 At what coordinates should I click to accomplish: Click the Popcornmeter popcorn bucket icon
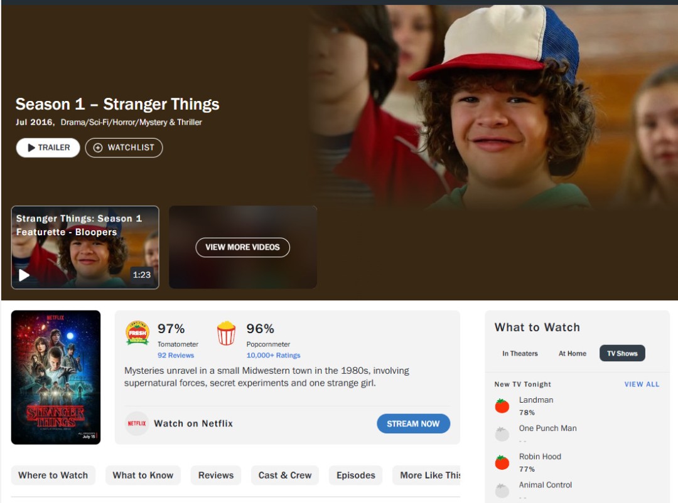(x=226, y=333)
